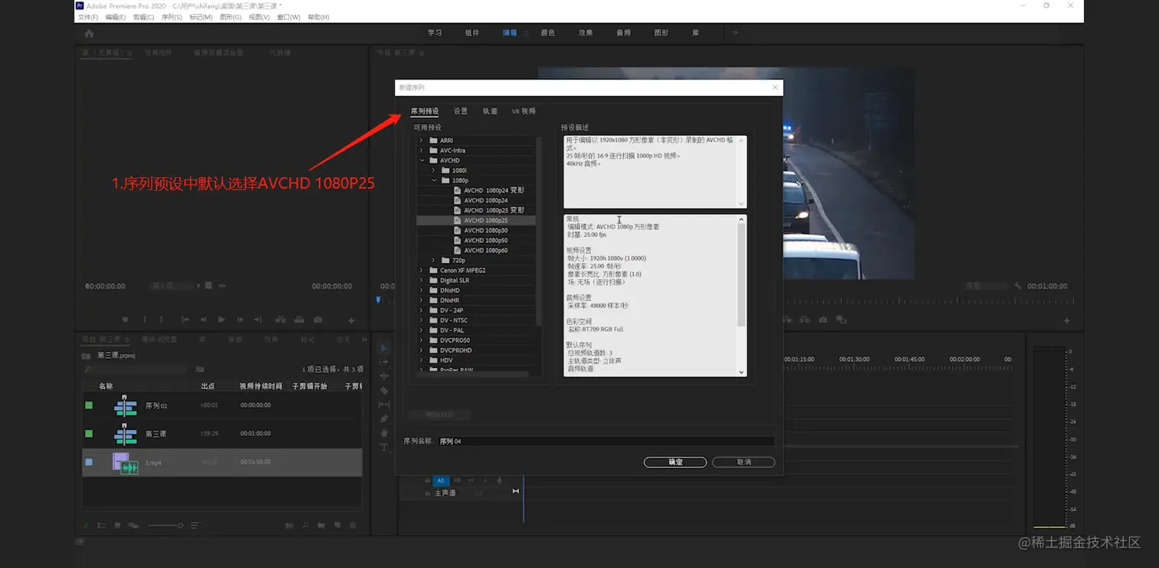Switch project panel to List view
The image size is (1159, 568).
[102, 525]
